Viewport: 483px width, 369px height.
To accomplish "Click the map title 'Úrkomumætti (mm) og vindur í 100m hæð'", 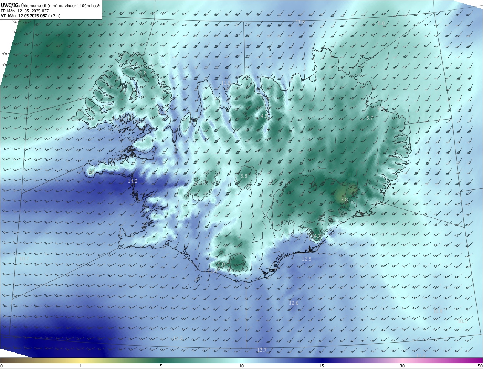I will click(60, 5).
